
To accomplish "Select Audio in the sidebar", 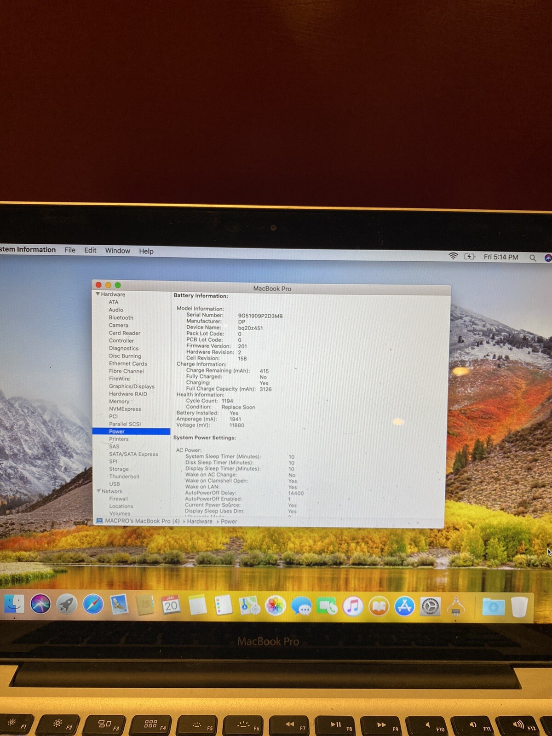I will coord(116,310).
